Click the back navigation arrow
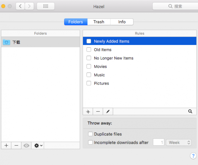Viewport: 198px width, 165px height. click(x=20, y=6)
